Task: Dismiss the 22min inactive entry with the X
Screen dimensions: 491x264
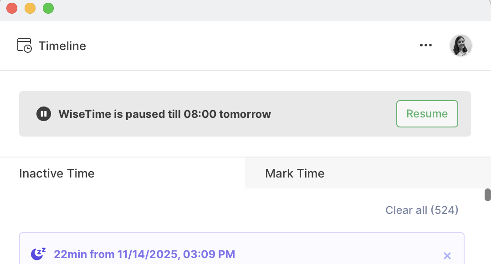Action: pyautogui.click(x=447, y=255)
